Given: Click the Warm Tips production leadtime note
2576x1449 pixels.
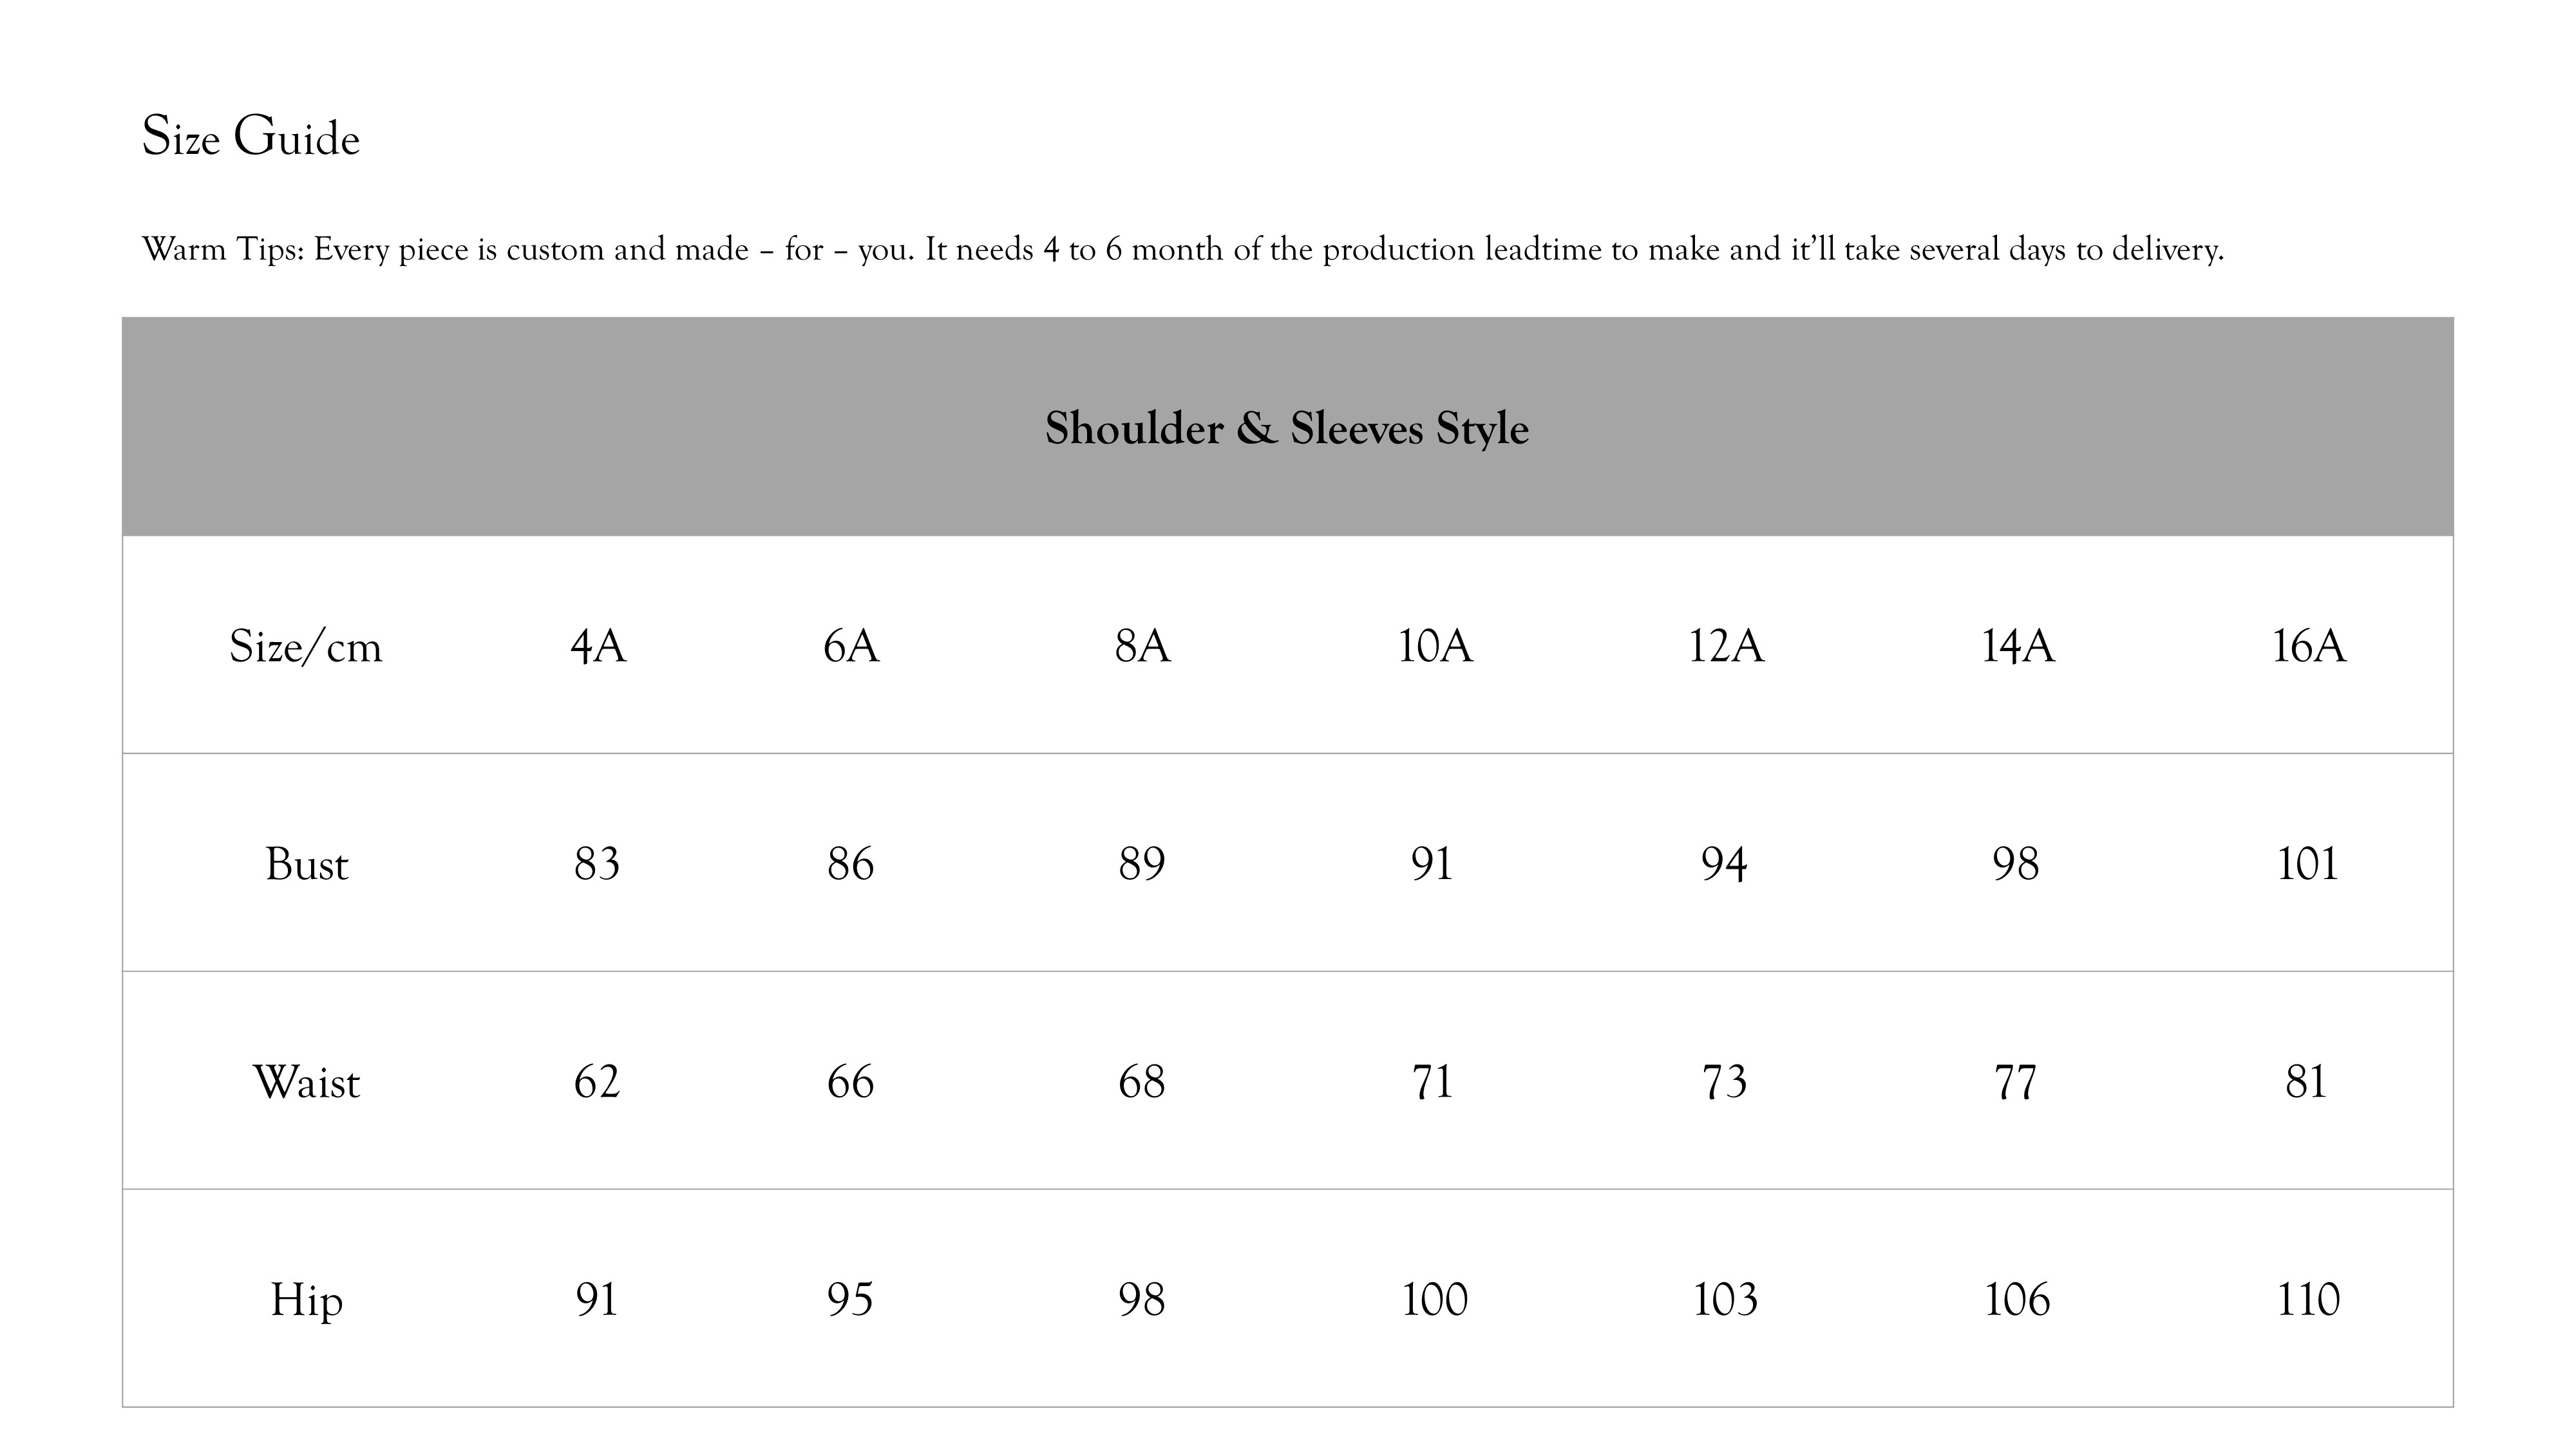Looking at the screenshot, I should 1182,249.
